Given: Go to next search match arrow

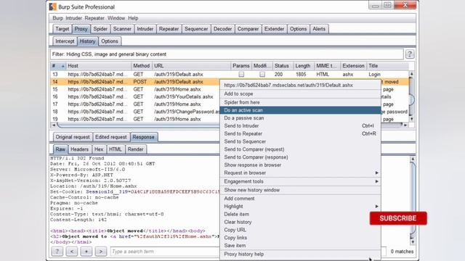Looking at the screenshot, I should click(x=101, y=252).
